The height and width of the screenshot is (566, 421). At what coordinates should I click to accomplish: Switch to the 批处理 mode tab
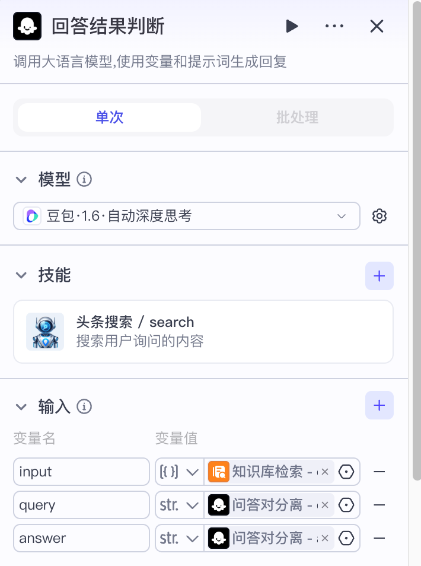click(x=297, y=117)
